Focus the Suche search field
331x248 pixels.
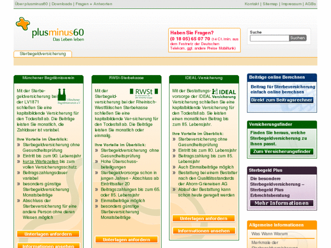(270, 38)
